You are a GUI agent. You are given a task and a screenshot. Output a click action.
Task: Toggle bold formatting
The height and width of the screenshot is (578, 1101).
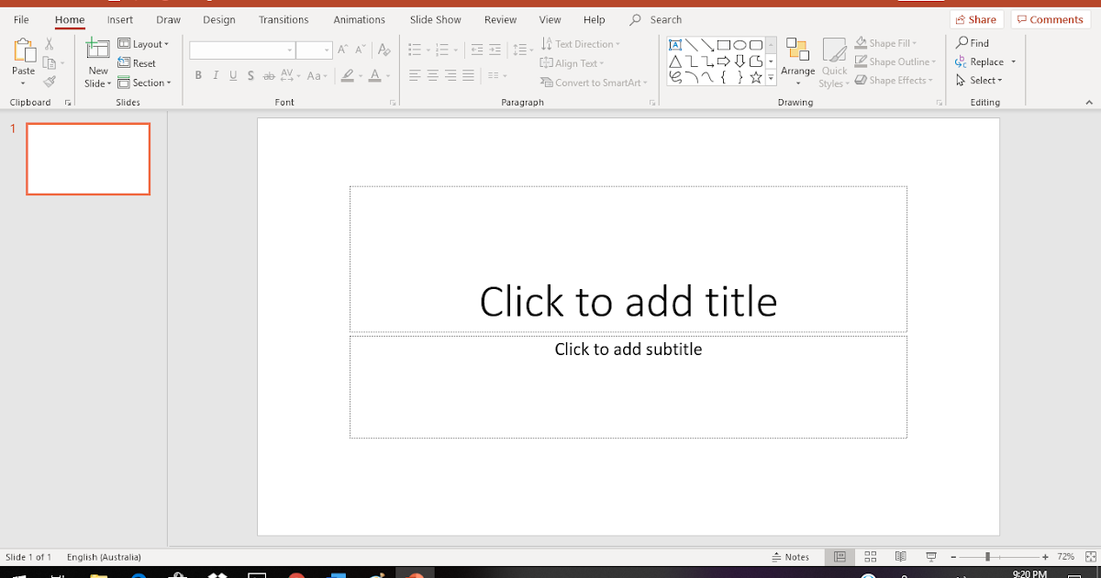(197, 75)
